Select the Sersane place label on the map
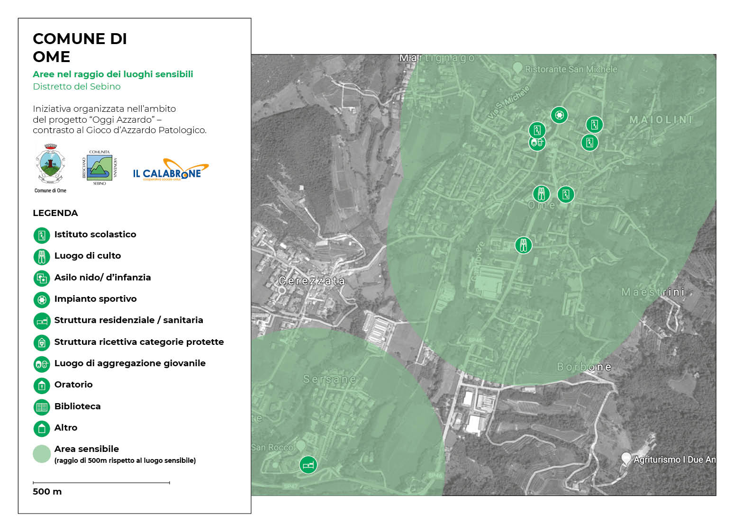The width and height of the screenshot is (752, 532). [329, 379]
